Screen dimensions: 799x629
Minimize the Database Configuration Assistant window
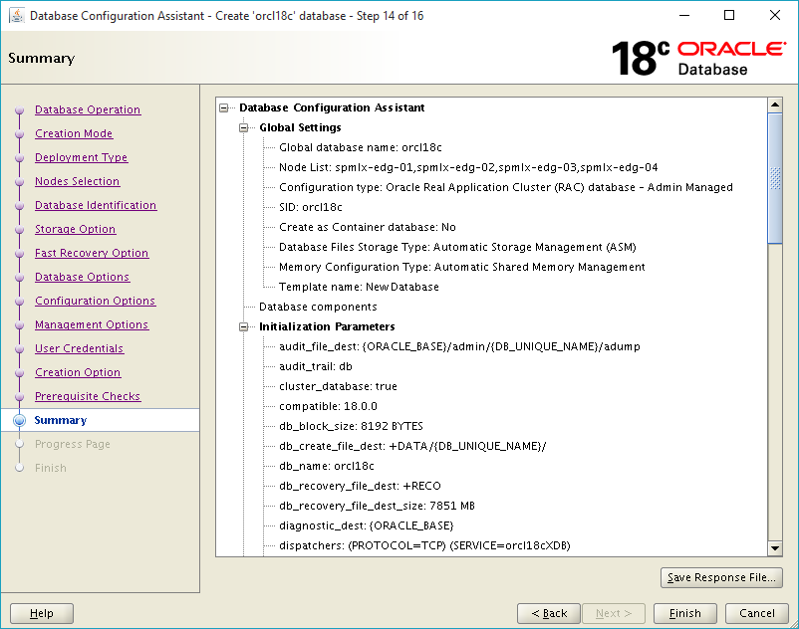[x=684, y=15]
